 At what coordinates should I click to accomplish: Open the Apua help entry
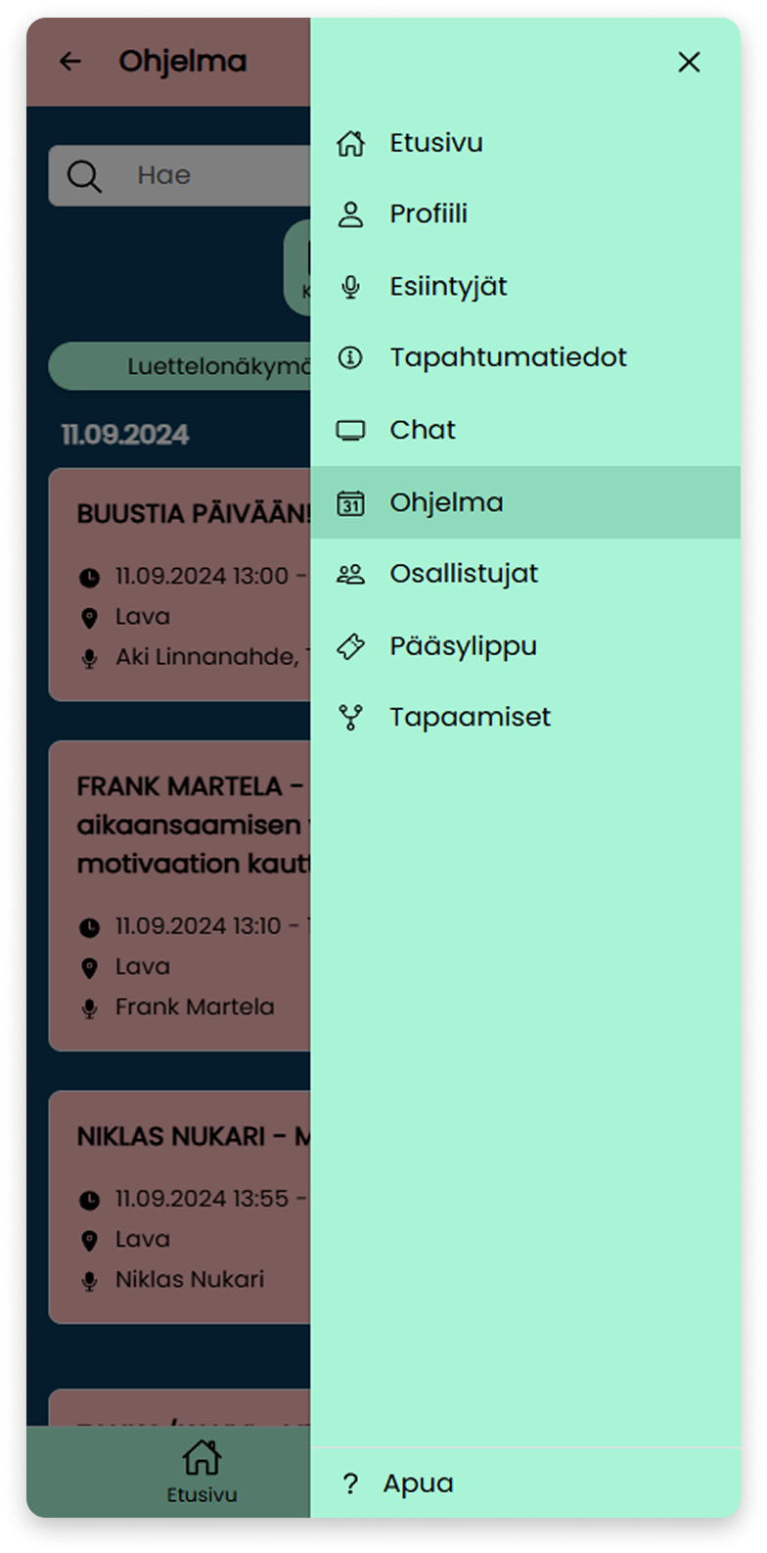(419, 1482)
